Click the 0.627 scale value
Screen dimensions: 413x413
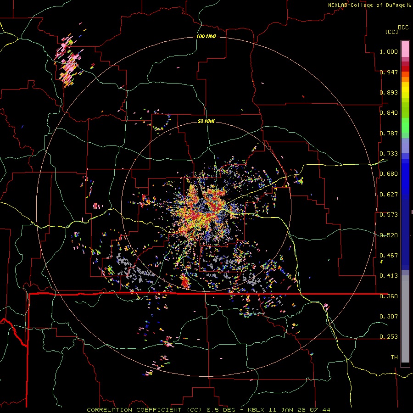click(x=389, y=194)
